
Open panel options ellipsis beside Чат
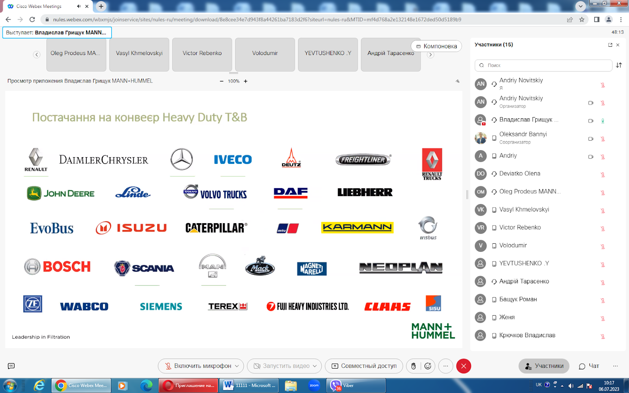[x=616, y=366]
